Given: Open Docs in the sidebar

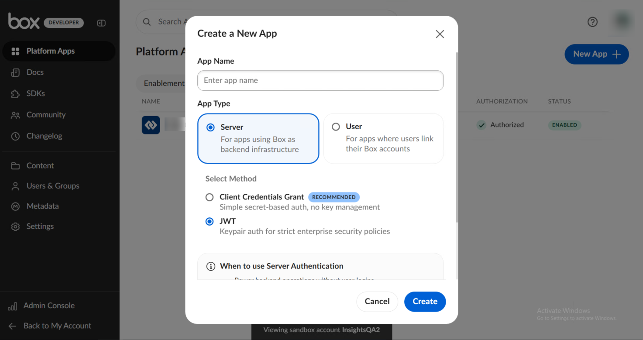Looking at the screenshot, I should [59, 72].
